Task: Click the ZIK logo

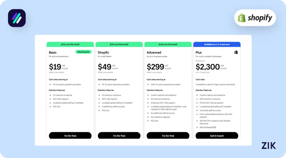Action: click(269, 145)
